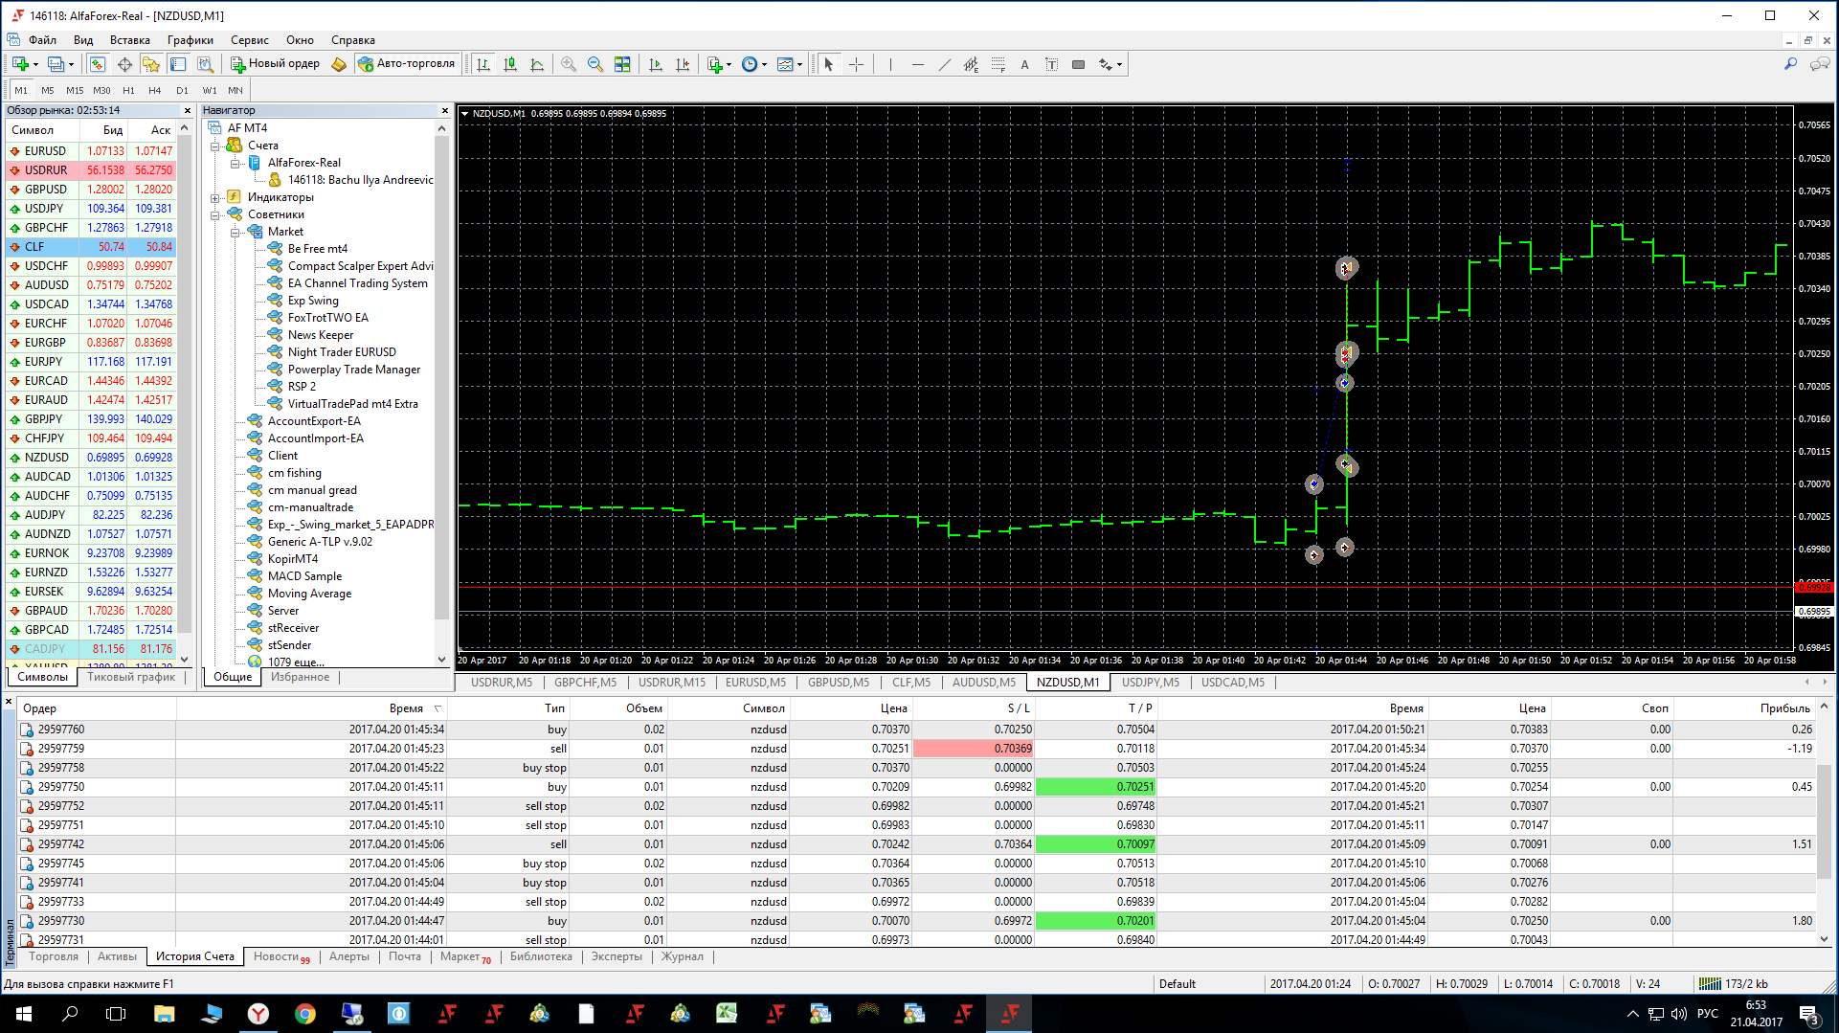Open the Торговля terminal tab
1839x1033 pixels.
point(54,956)
